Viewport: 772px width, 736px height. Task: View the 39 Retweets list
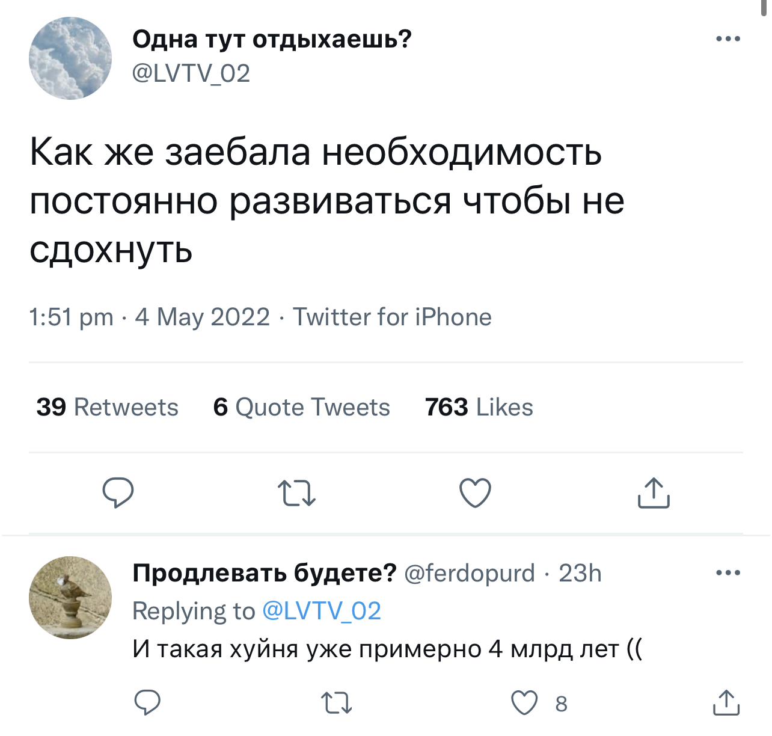click(107, 407)
